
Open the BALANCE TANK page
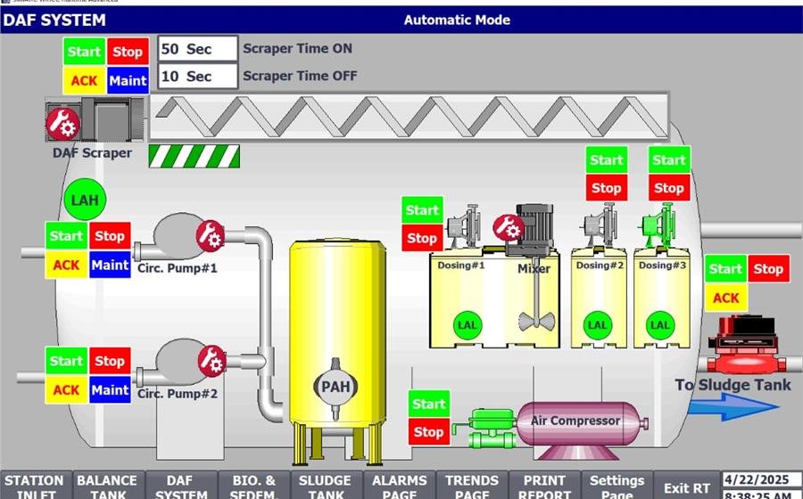pos(108,486)
